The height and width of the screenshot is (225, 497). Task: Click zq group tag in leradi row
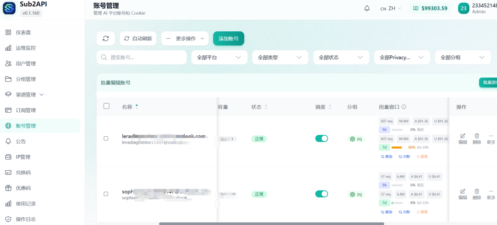(356, 139)
